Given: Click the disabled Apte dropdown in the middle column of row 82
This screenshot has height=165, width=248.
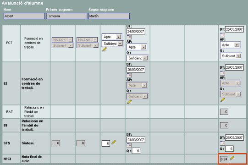Looking at the screenshot, I should 137,85.
